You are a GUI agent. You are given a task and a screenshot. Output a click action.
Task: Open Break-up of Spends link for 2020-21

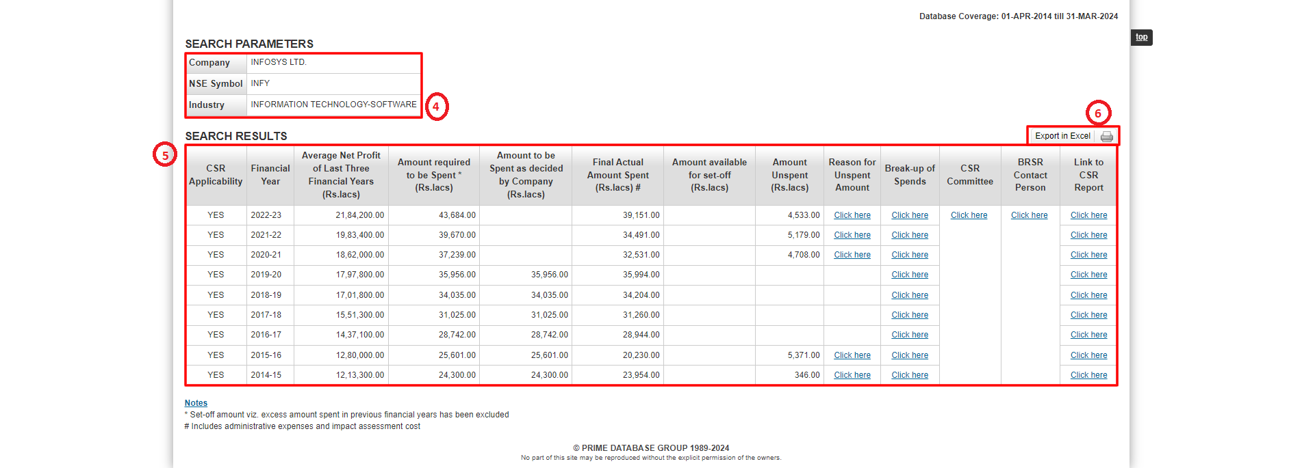tap(910, 255)
